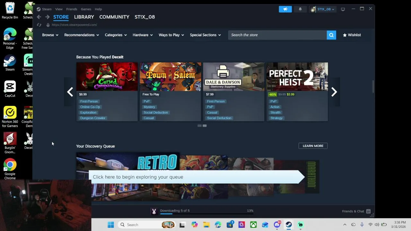Click the Social Deduction tag under Town of Salem
The image size is (411, 231).
pos(156,113)
